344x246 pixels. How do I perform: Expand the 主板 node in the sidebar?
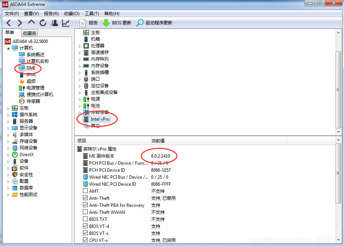(8, 108)
